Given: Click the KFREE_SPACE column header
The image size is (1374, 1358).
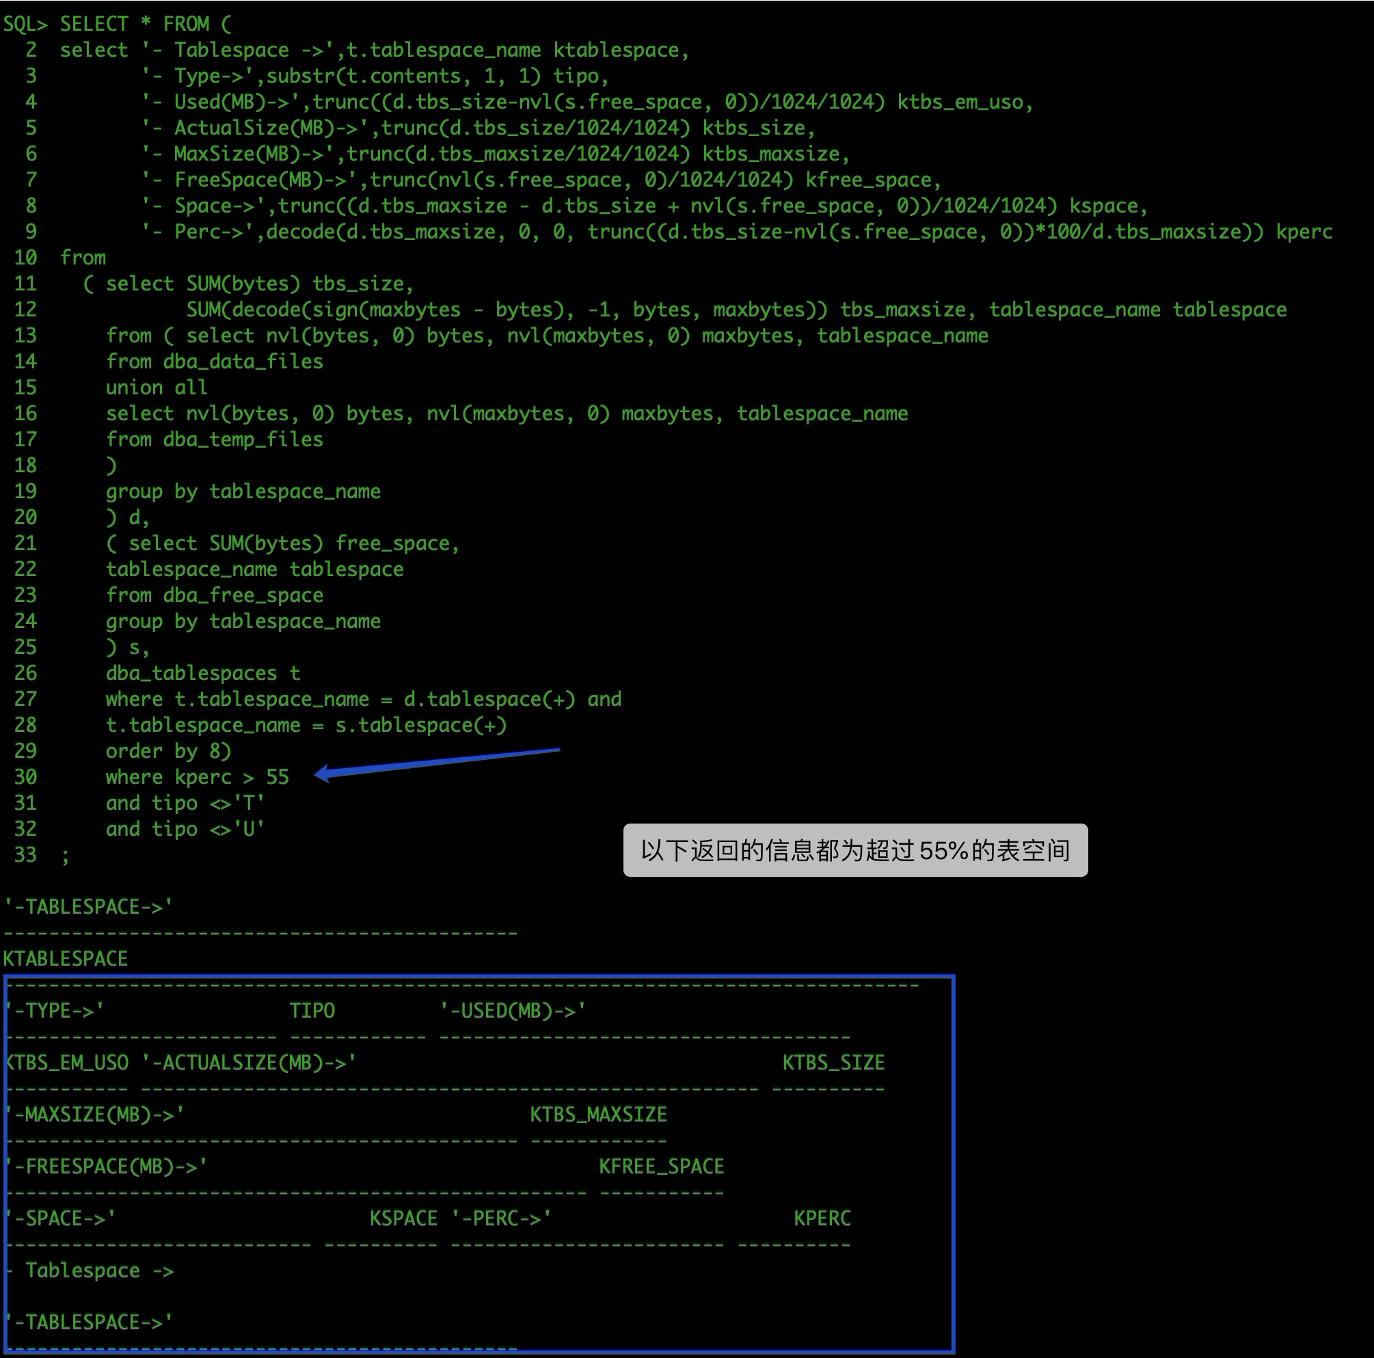Looking at the screenshot, I should click(x=661, y=1166).
